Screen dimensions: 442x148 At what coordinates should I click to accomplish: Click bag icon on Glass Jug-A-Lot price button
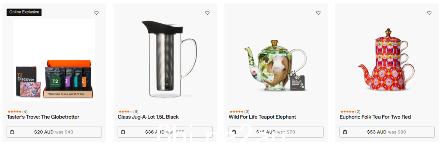click(x=123, y=132)
